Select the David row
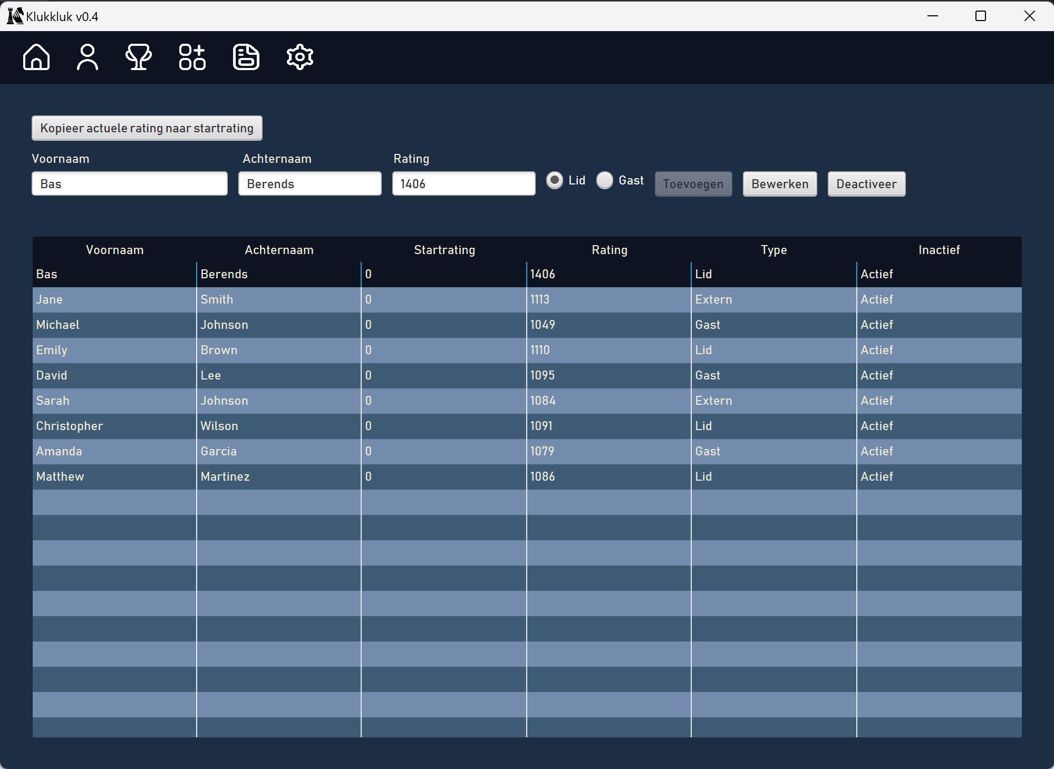The width and height of the screenshot is (1054, 769). pyautogui.click(x=527, y=375)
